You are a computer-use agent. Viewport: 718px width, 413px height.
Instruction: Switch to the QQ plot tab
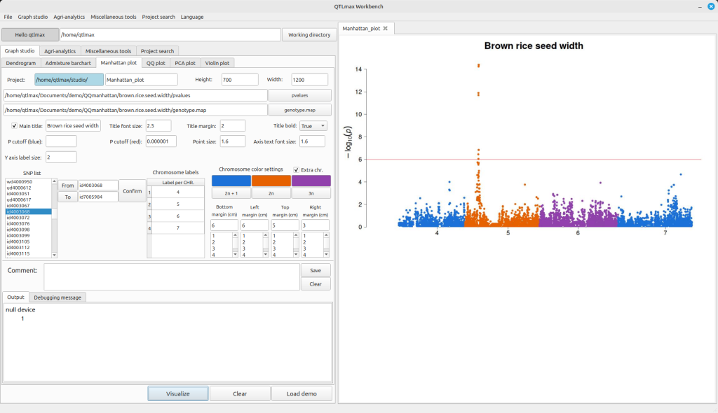[x=156, y=63]
